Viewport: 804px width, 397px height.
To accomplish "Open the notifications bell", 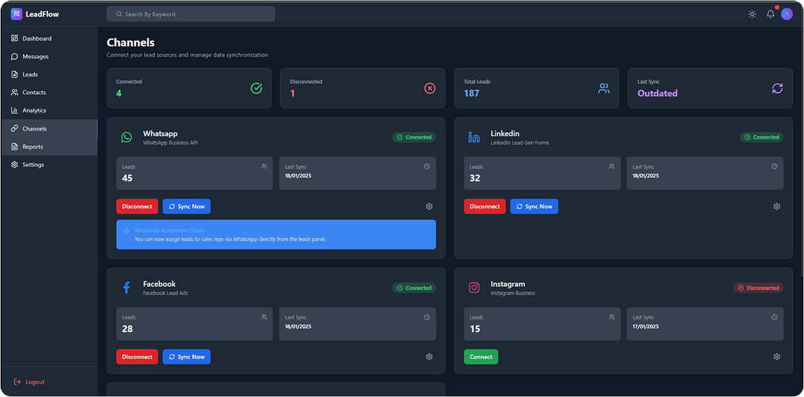I will click(770, 14).
